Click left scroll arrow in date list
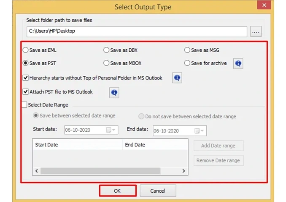Screen dimensions: 286x202 point(37,171)
